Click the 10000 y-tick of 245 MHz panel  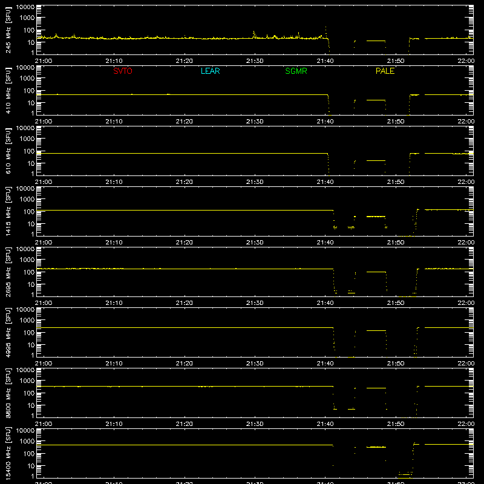[x=25, y=7]
